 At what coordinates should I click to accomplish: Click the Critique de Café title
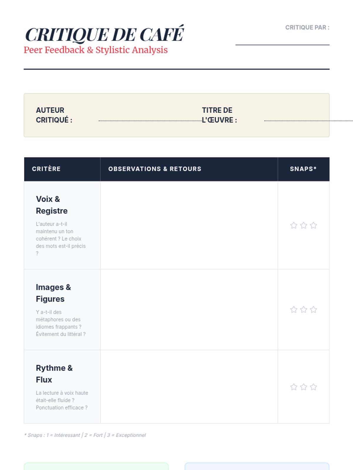point(104,35)
